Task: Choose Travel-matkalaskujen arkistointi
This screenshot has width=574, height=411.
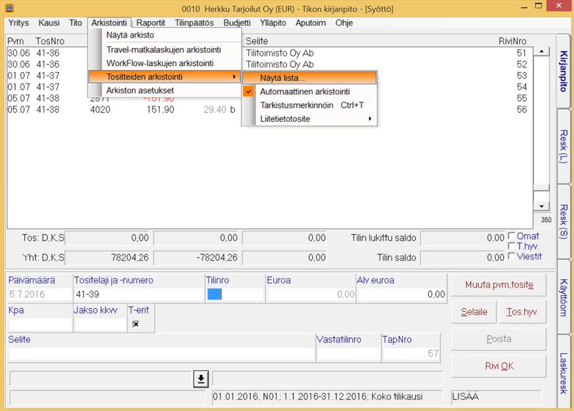Action: click(x=164, y=50)
